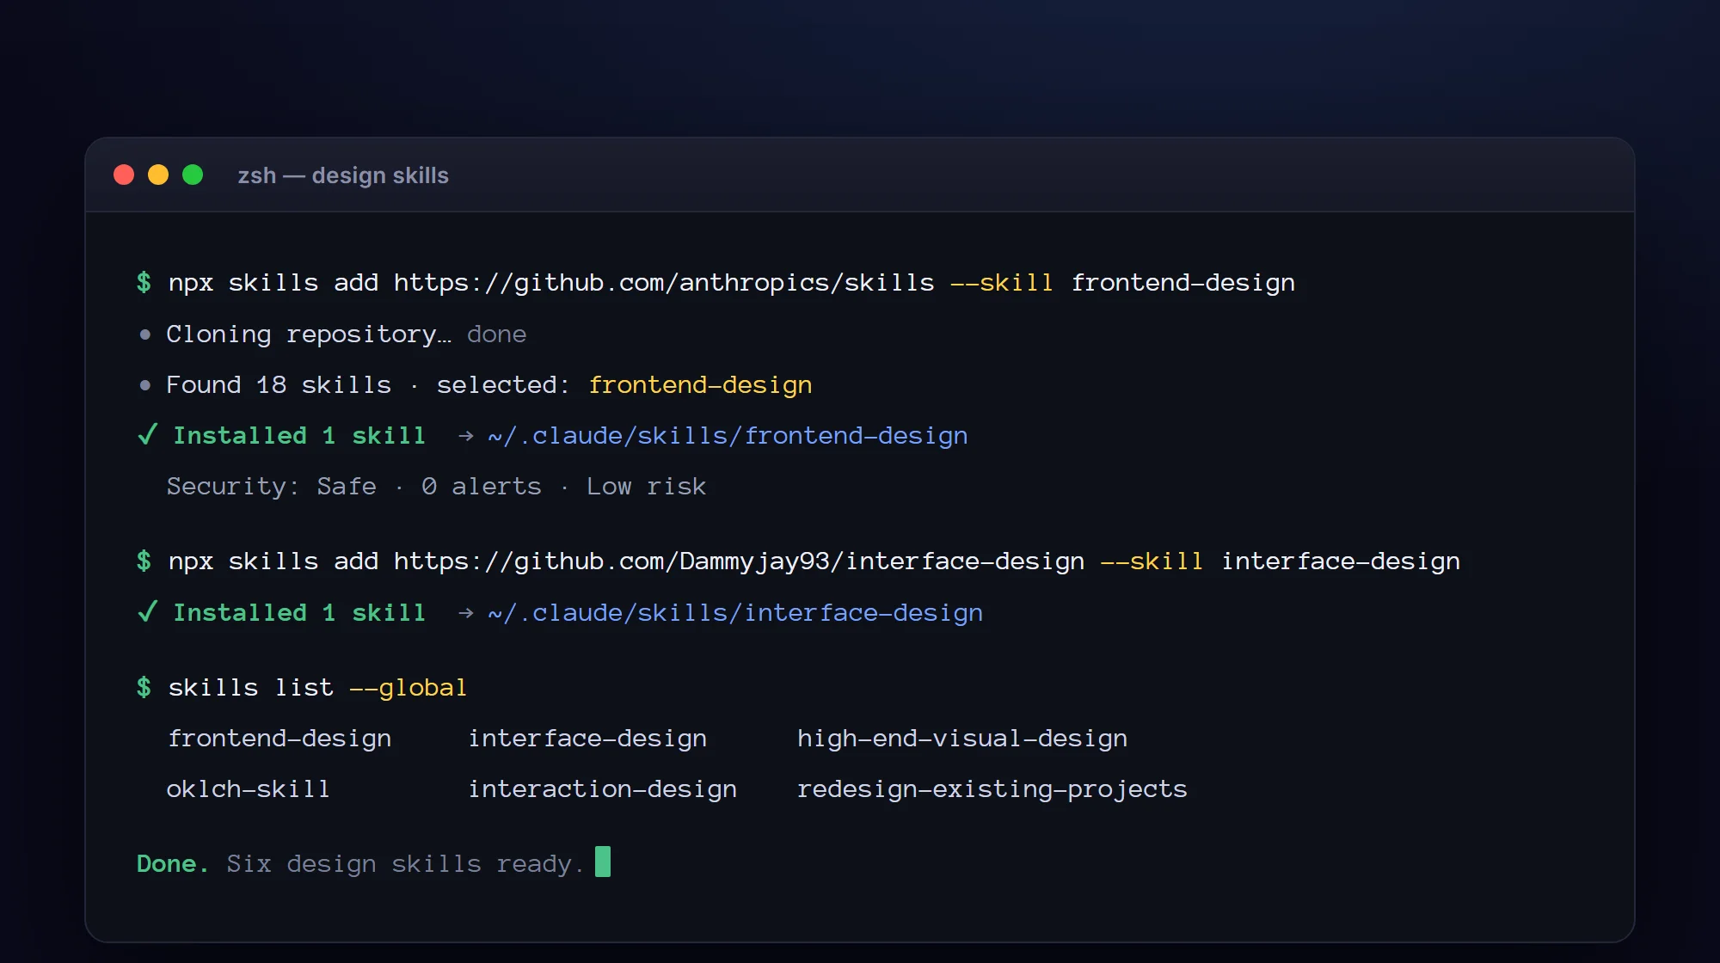This screenshot has width=1720, height=963.
Task: Click the gray 'done' status word
Action: pyautogui.click(x=496, y=334)
